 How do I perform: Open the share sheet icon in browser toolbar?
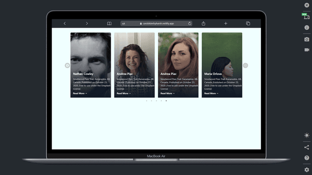(x=203, y=23)
